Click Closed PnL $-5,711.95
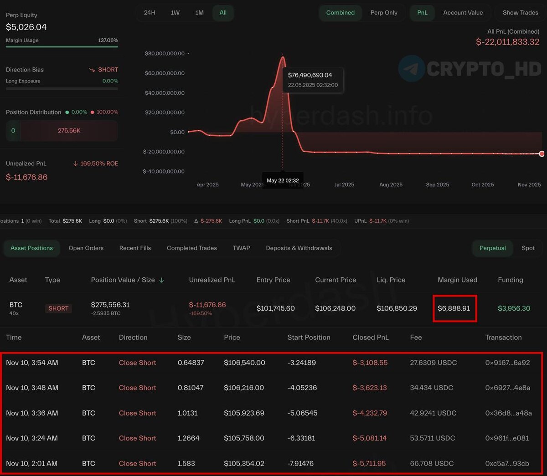 point(369,464)
